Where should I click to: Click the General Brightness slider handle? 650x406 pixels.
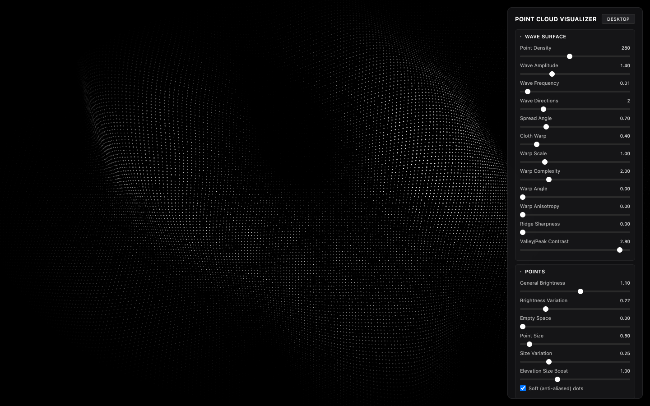pos(580,291)
